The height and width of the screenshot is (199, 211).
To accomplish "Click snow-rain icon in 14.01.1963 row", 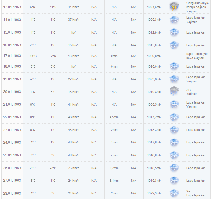I will point(174,20).
